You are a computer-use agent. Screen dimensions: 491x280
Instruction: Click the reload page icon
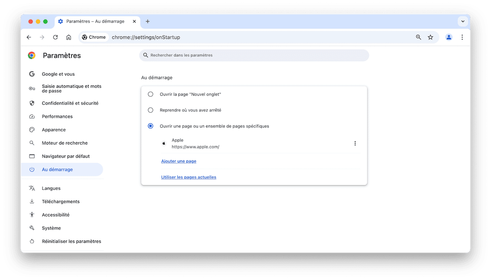(55, 37)
